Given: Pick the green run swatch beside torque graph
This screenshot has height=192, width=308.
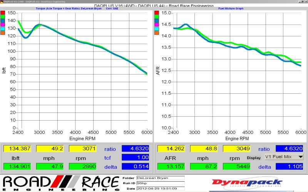Looking at the screenshot, I should pos(2,17).
